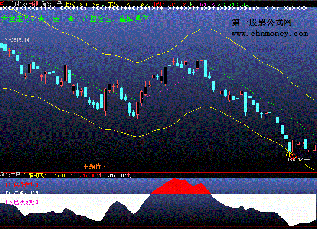The image size is (317, 229).
Task: Click the 【红色操作期】 legend label
Action: [21, 185]
